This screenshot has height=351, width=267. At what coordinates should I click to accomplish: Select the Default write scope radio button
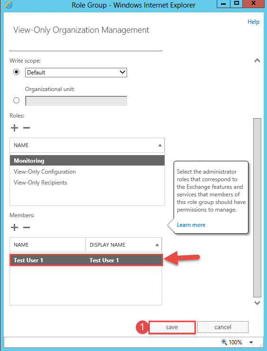(x=16, y=72)
